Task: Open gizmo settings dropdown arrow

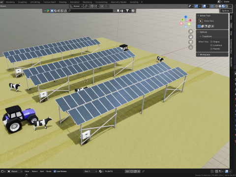Action: [x=200, y=6]
